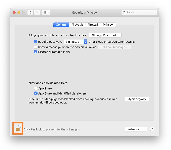Select the General tab
The image size is (171, 150).
pyautogui.click(x=61, y=25)
